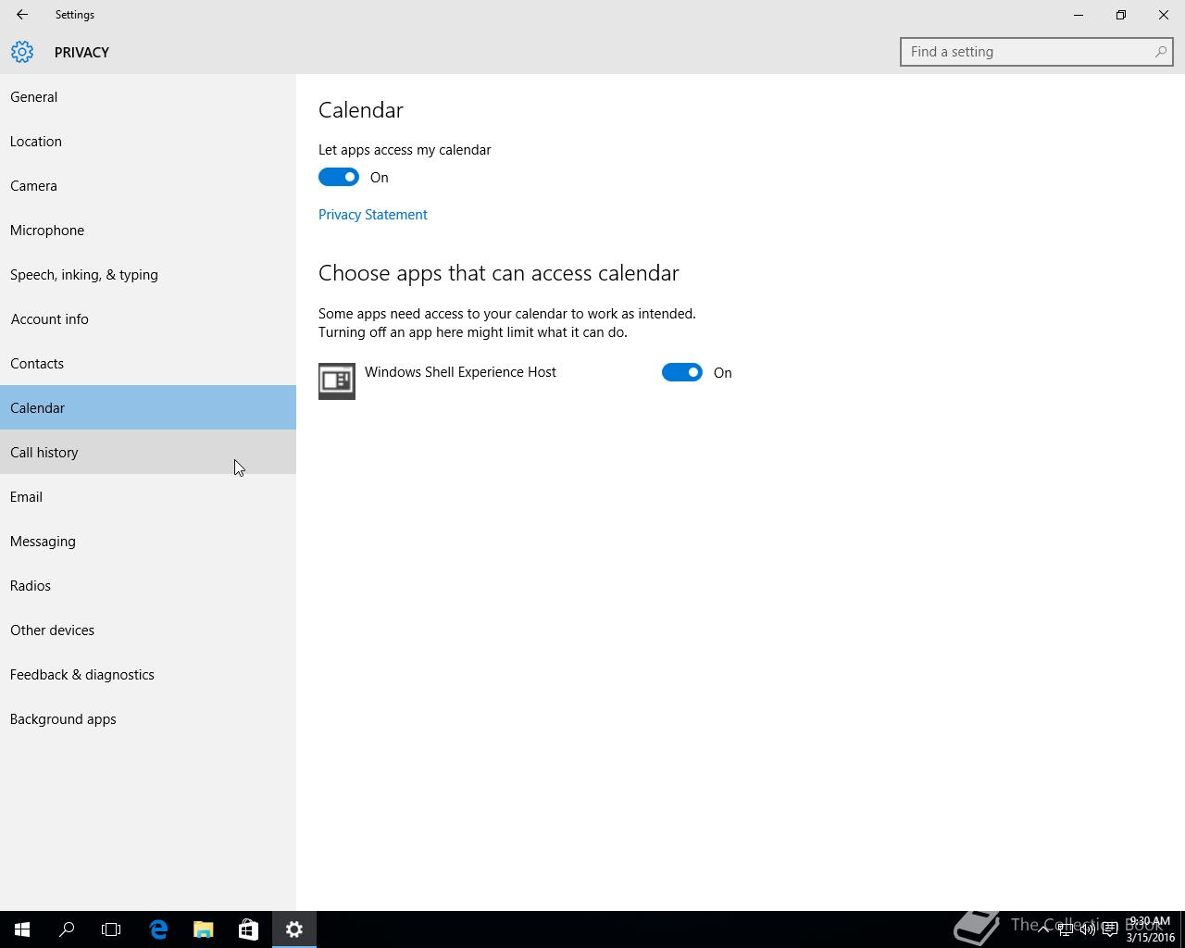Launch Microsoft Edge from the taskbar
1185x948 pixels.
[x=158, y=929]
